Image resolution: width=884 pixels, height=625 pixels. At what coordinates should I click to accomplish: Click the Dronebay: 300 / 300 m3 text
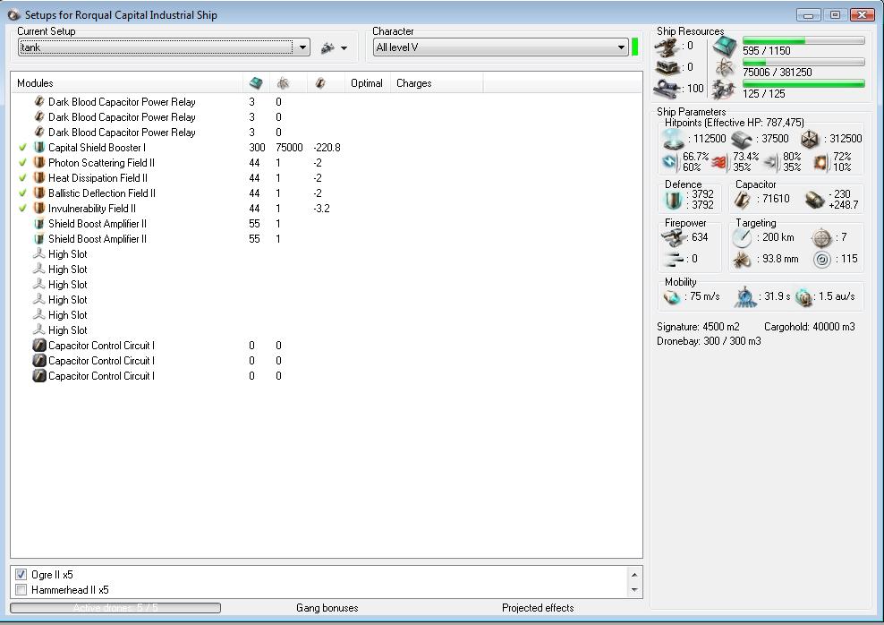point(709,341)
